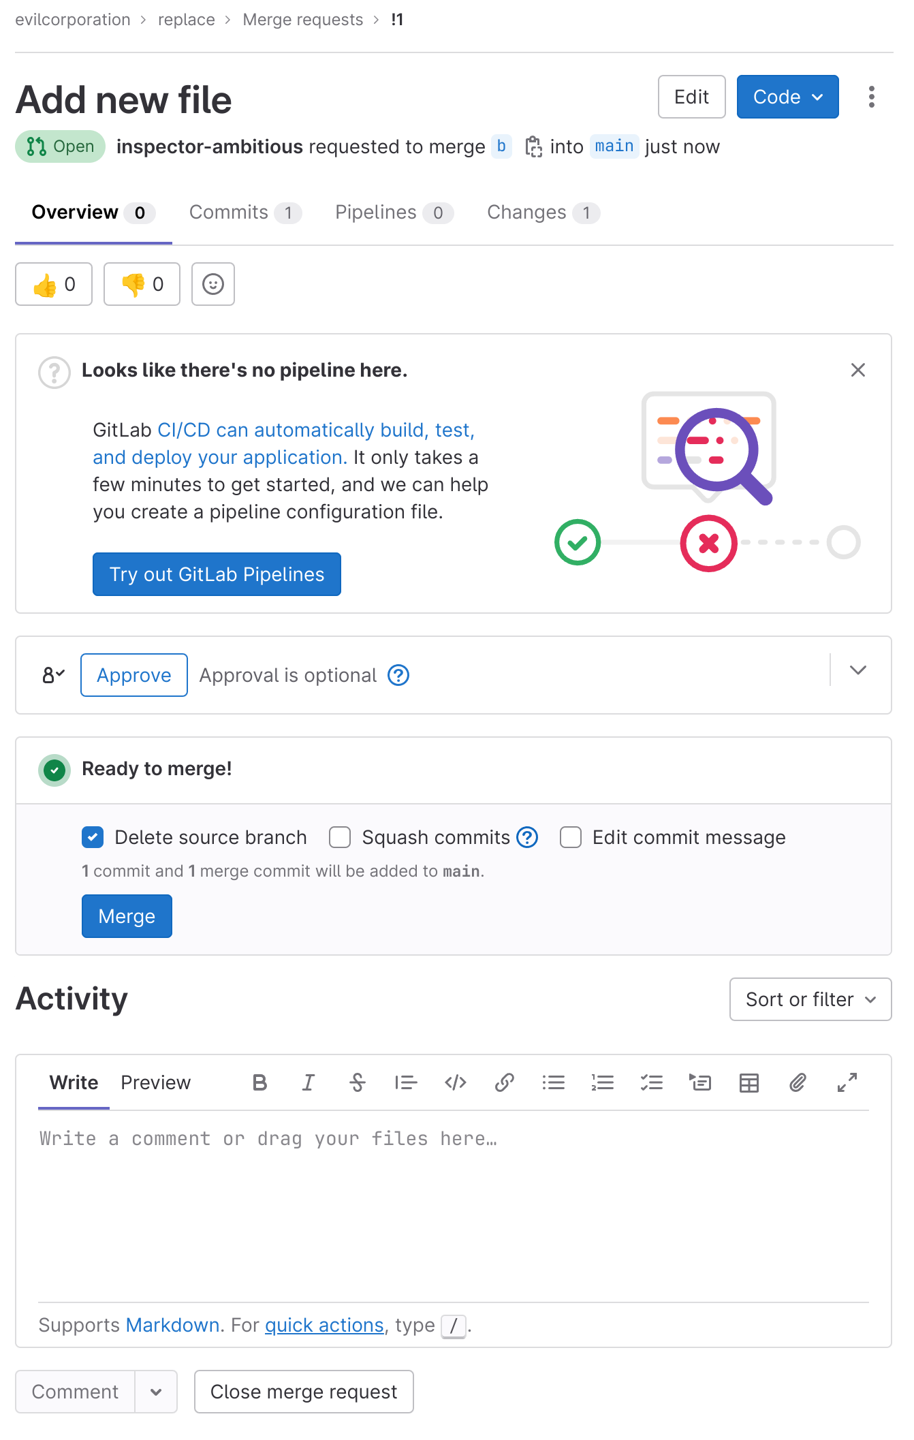The image size is (914, 1440).
Task: Add thumbs up reaction
Action: tap(54, 284)
